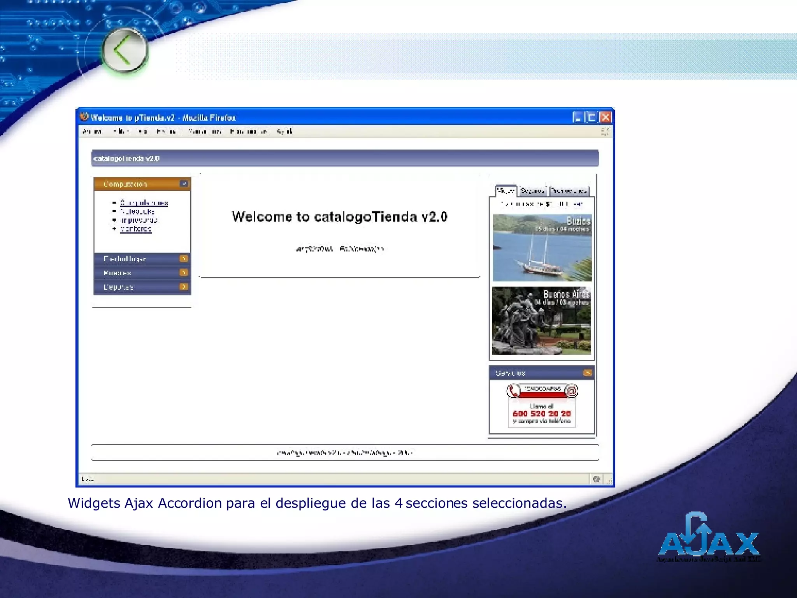Click the Widgets Ajax Accordion caption text
The height and width of the screenshot is (598, 797).
click(x=317, y=503)
